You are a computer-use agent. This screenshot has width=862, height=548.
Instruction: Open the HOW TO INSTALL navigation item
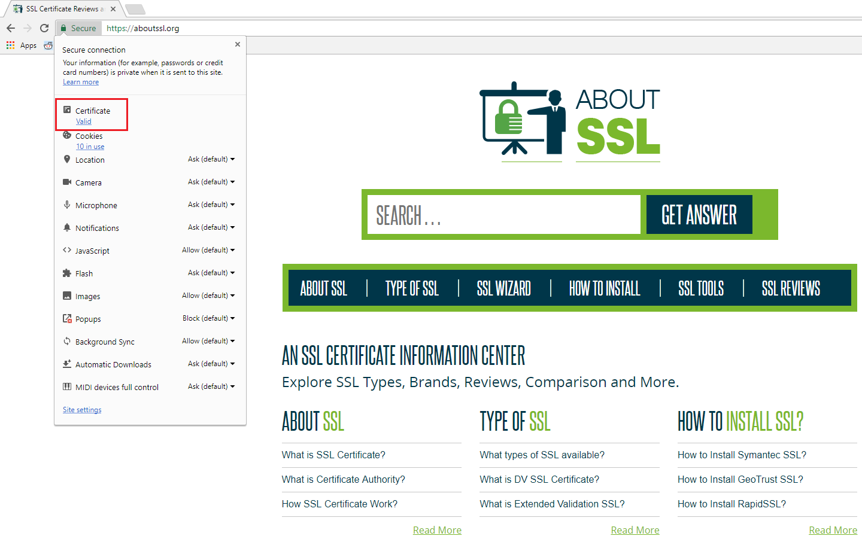coord(605,288)
